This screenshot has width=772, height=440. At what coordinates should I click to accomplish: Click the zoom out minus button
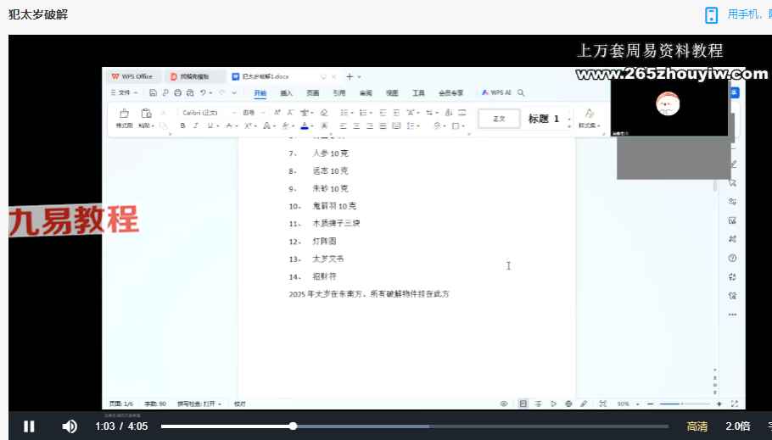coord(651,404)
